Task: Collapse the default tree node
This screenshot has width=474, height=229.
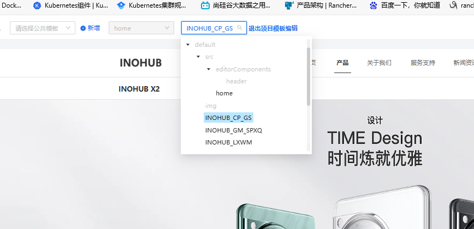Action: pyautogui.click(x=188, y=45)
